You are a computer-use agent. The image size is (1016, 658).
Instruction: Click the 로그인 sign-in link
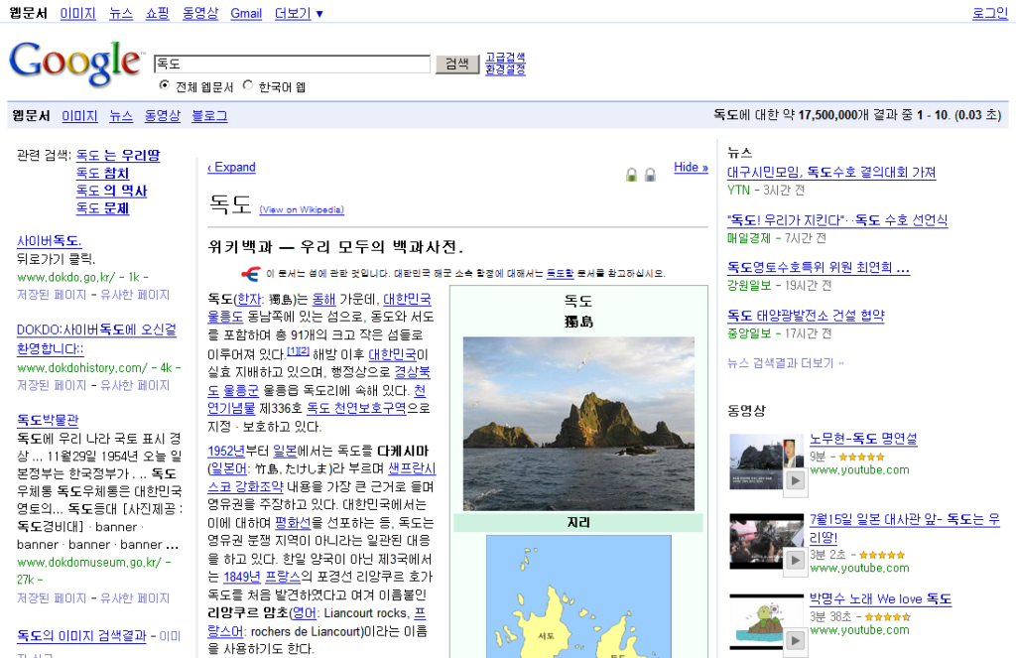click(990, 13)
